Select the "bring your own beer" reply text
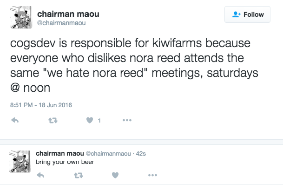 click(65, 162)
